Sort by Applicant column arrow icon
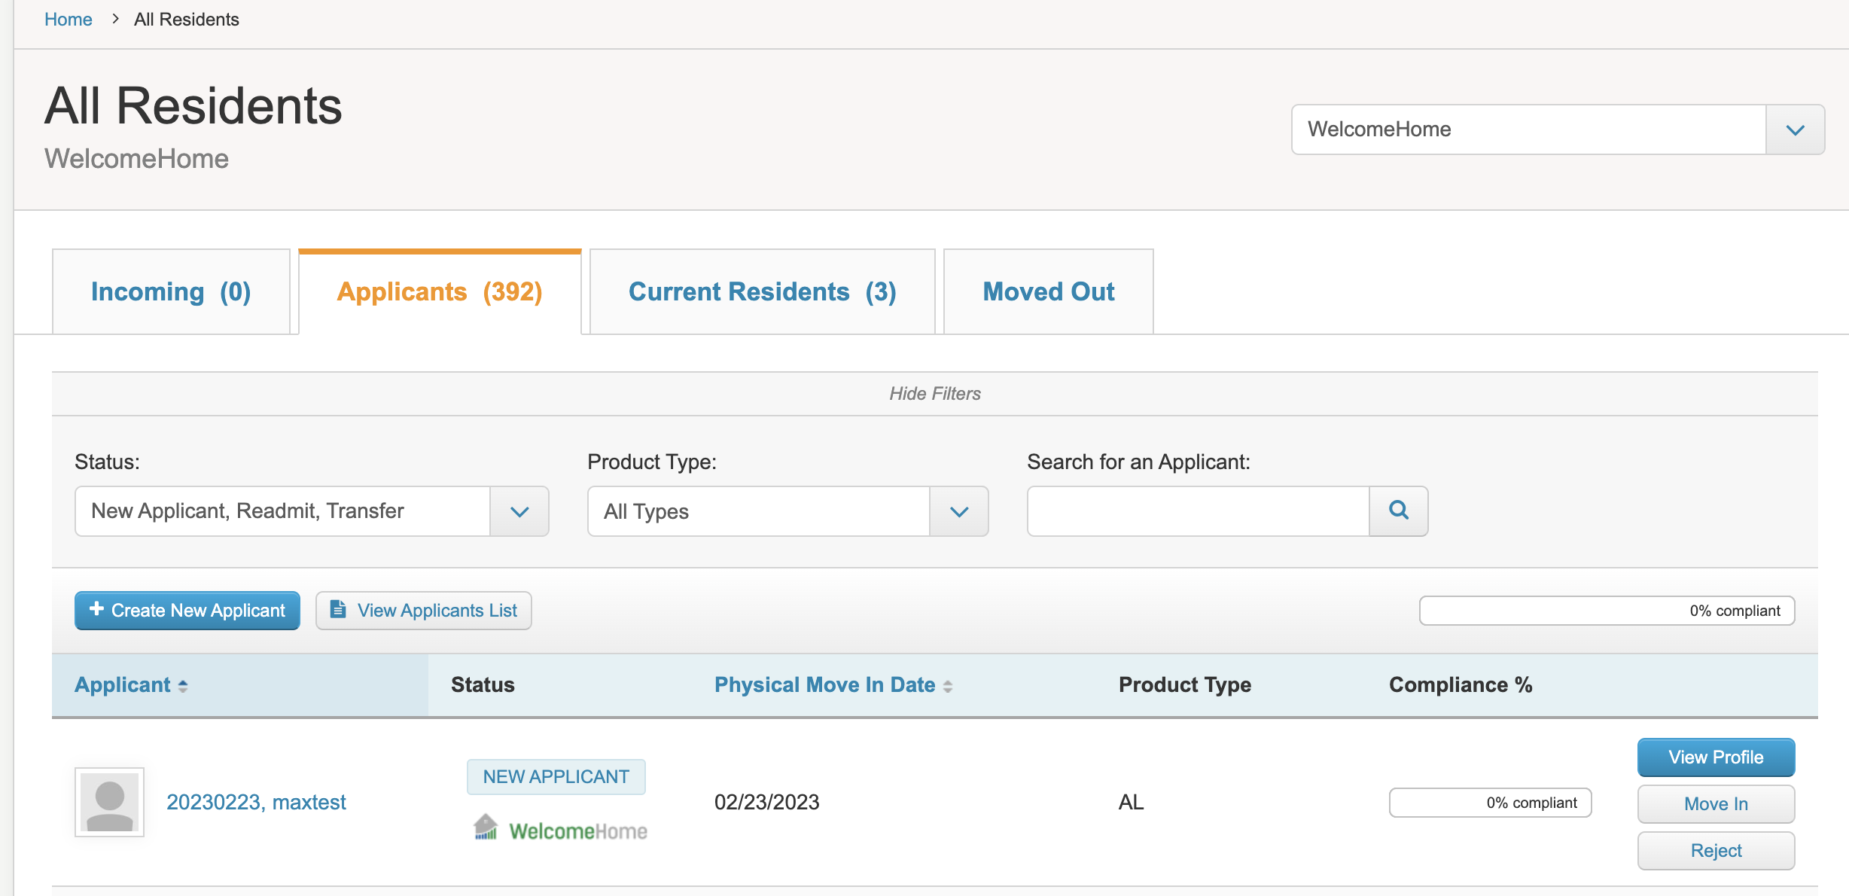Viewport: 1849px width, 896px height. [183, 686]
